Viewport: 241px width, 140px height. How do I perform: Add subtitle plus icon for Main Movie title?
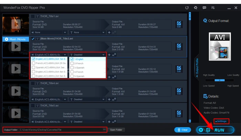[109, 55]
